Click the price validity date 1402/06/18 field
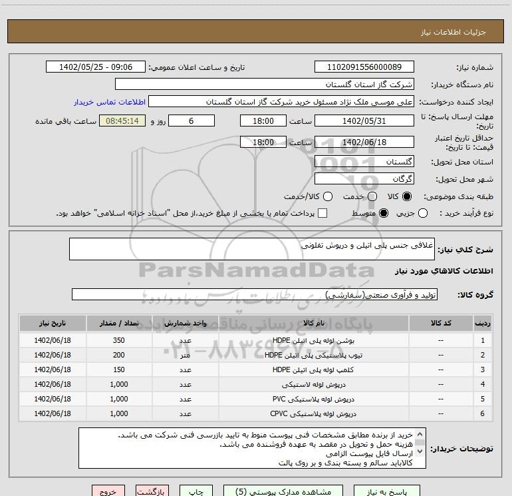The width and height of the screenshot is (512, 496). (x=364, y=142)
